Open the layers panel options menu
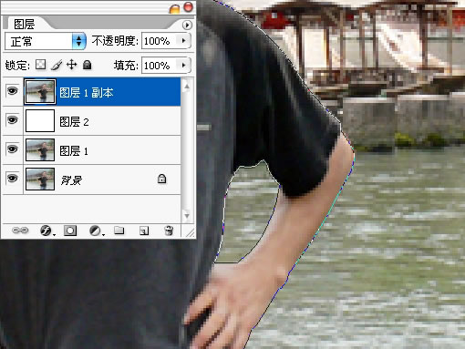 187,25
